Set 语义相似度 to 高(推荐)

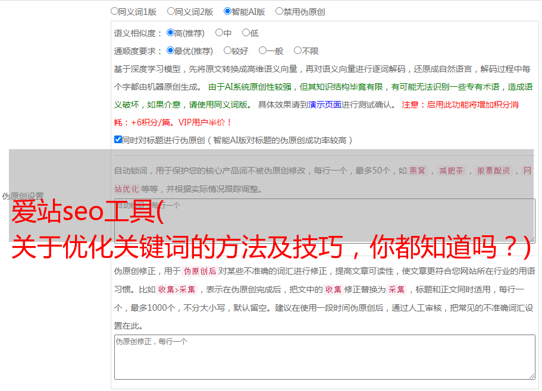point(170,33)
